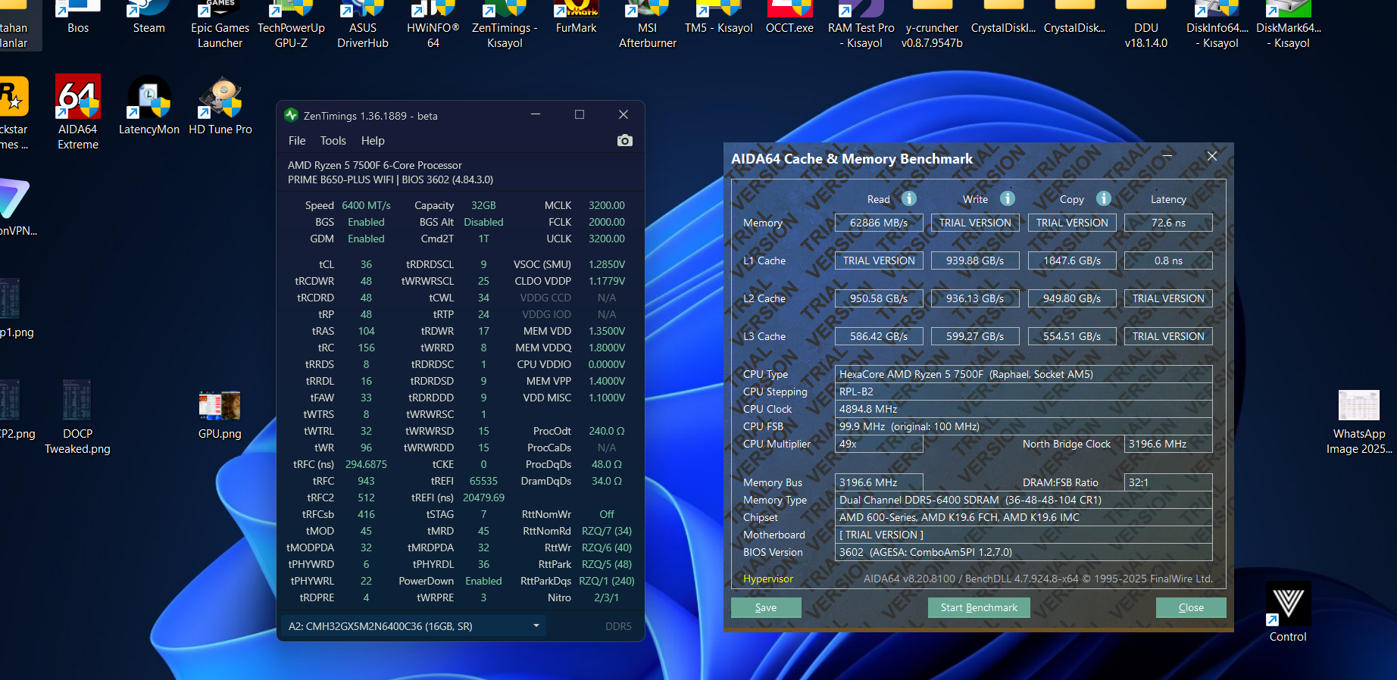Image resolution: width=1397 pixels, height=680 pixels.
Task: Select the ASUS DriverHub shortcut
Action: 363,25
